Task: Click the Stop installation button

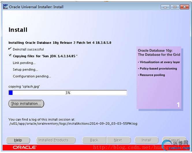Action: point(26,104)
